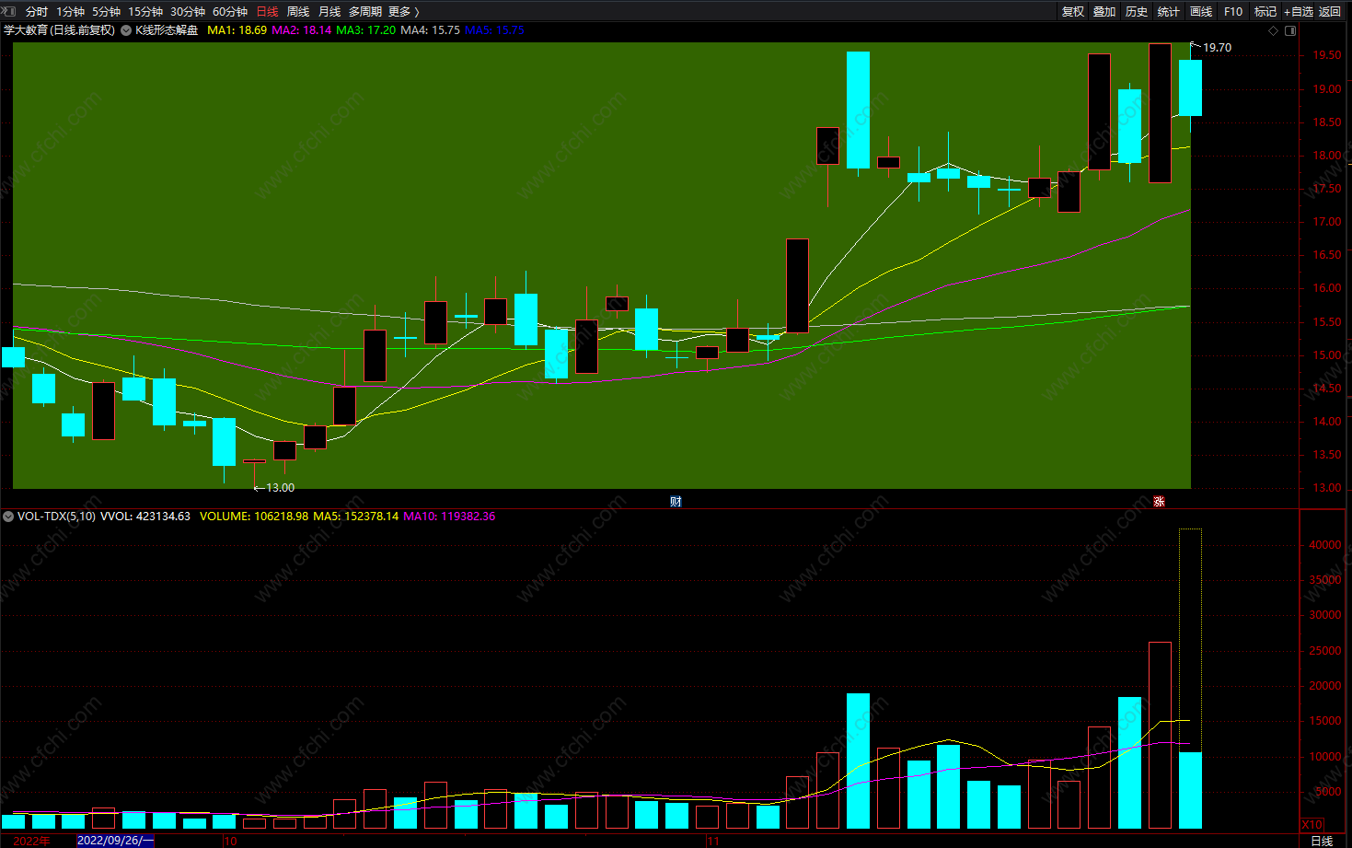Add stock via +自选 button

click(1299, 12)
